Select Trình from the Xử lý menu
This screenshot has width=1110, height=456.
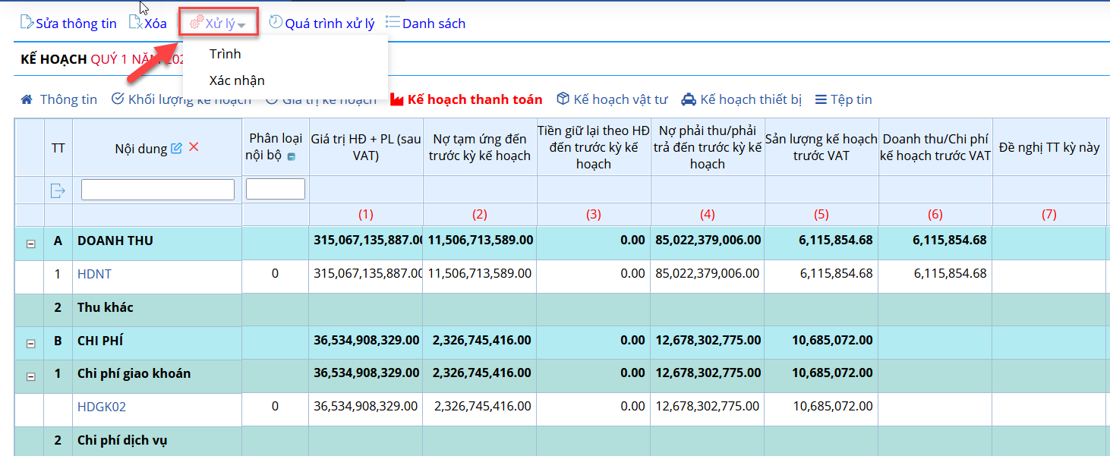(x=225, y=54)
